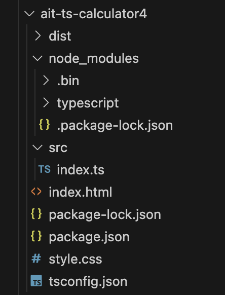
Task: Click the hash icon beside style.css
Action: point(36,259)
